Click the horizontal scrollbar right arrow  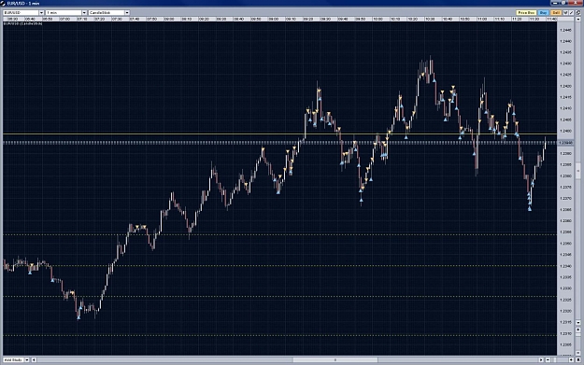[x=541, y=359]
